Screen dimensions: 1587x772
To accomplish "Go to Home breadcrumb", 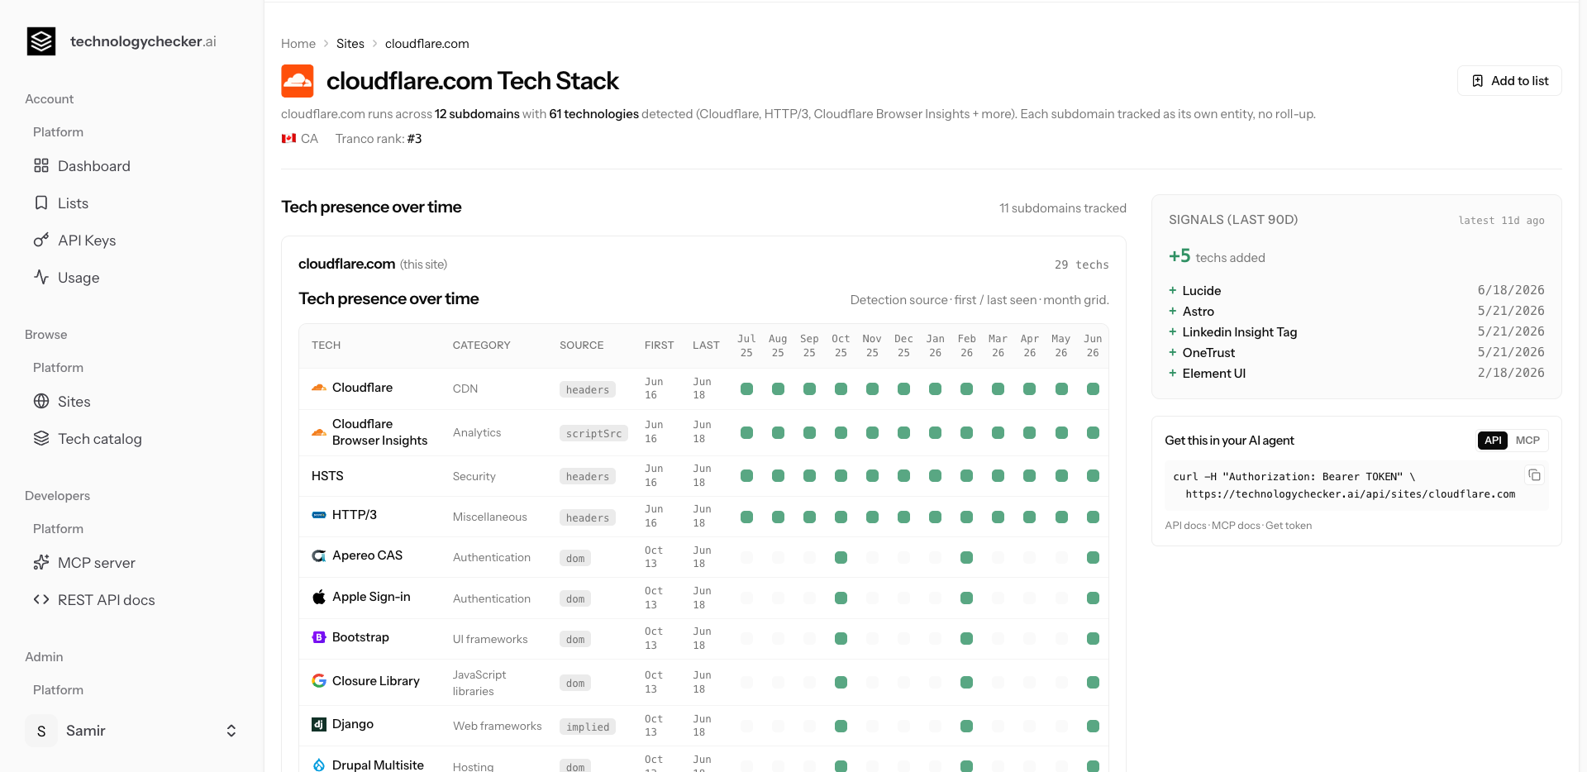I will tap(298, 44).
